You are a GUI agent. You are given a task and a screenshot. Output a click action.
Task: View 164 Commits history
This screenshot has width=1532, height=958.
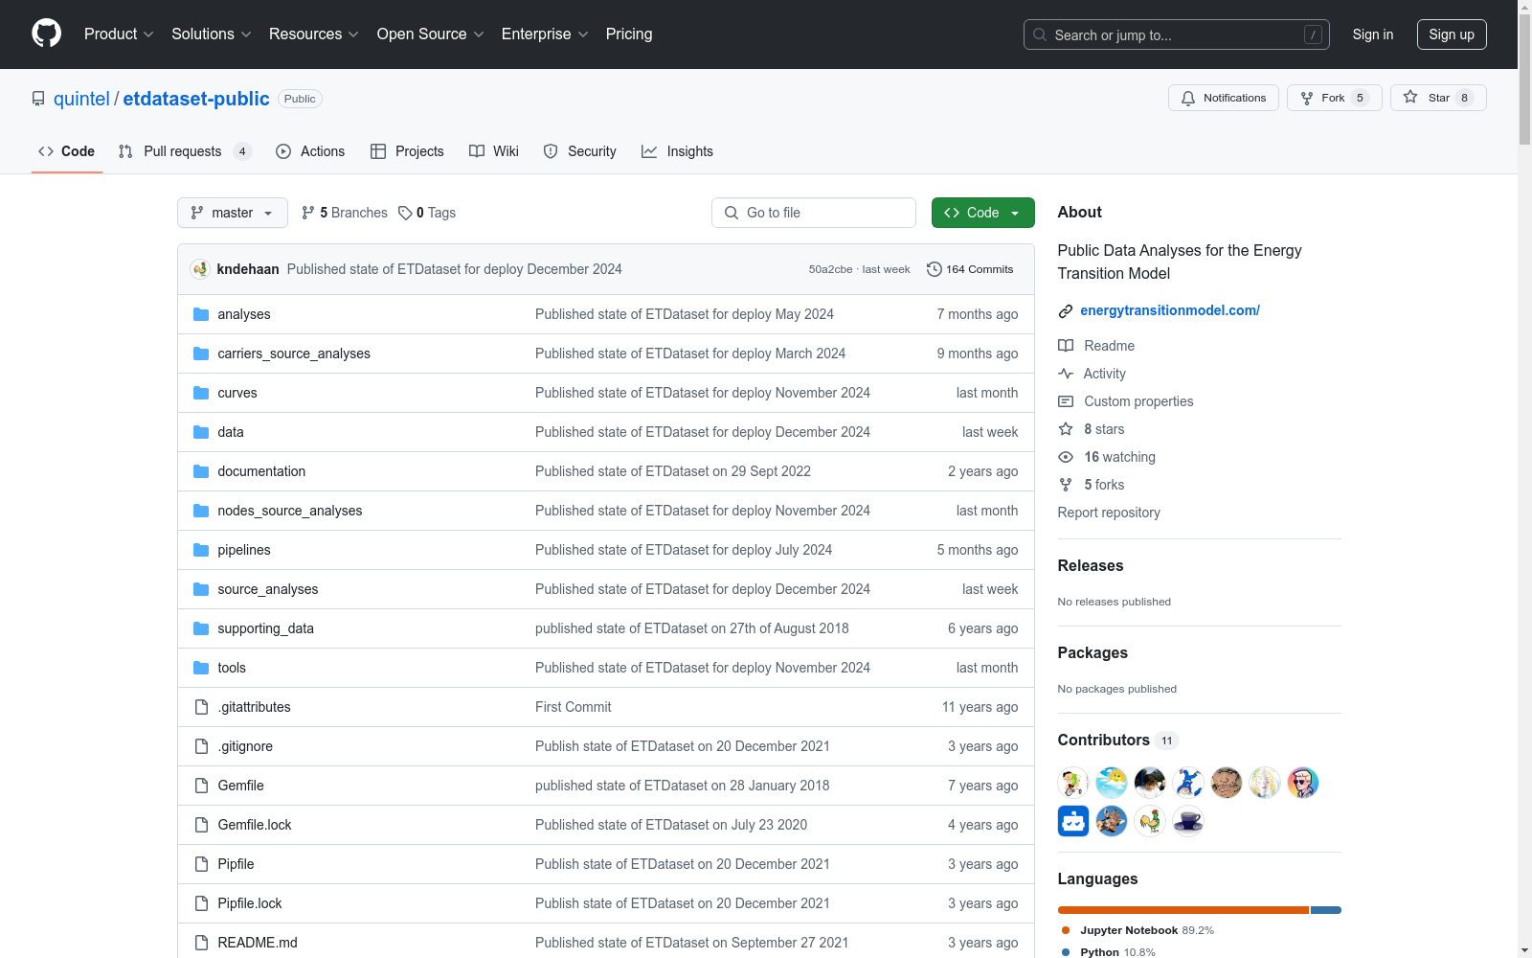coord(970,269)
